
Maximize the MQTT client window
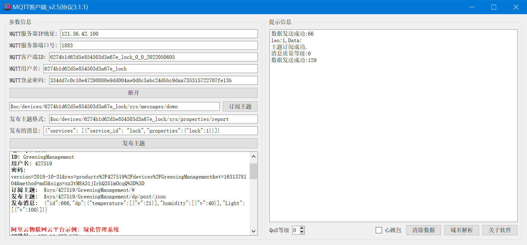coord(494,7)
